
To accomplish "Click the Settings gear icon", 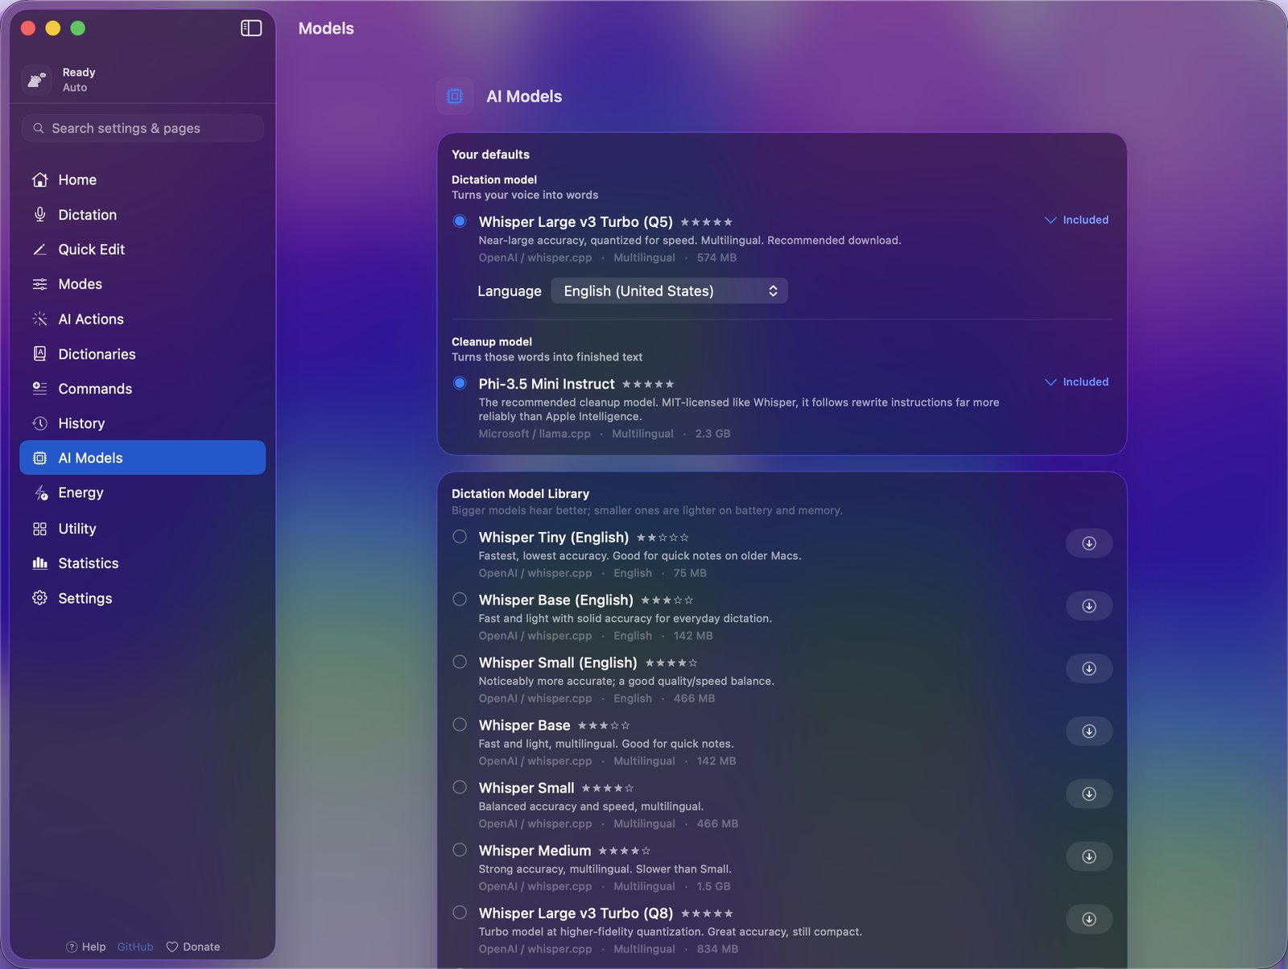I will click(39, 598).
